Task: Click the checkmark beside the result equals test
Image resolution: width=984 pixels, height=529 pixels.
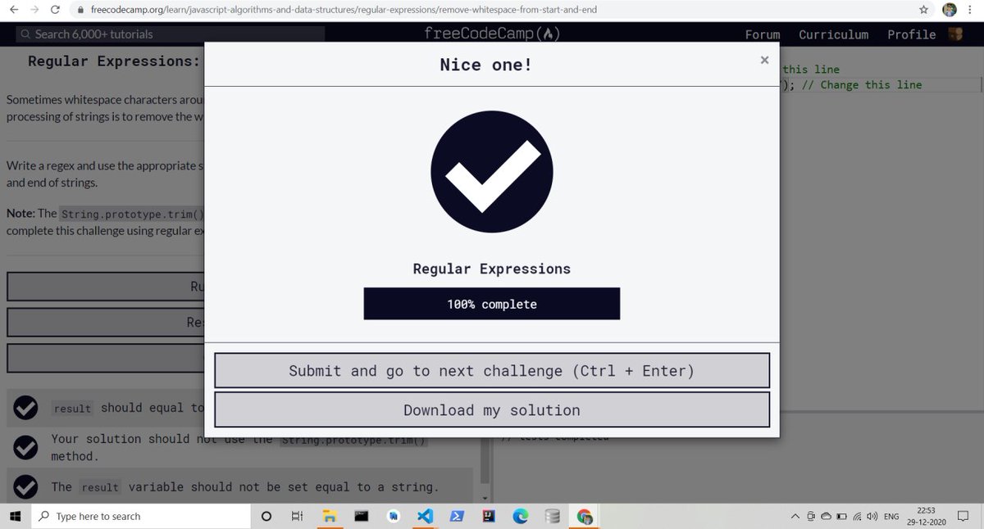Action: coord(25,408)
